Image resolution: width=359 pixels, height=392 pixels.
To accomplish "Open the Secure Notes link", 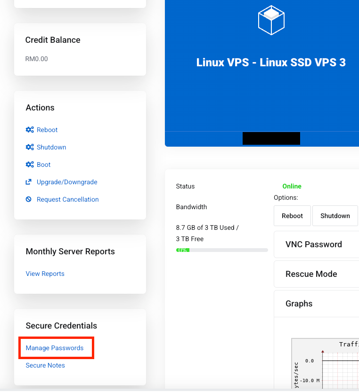I will tap(45, 365).
